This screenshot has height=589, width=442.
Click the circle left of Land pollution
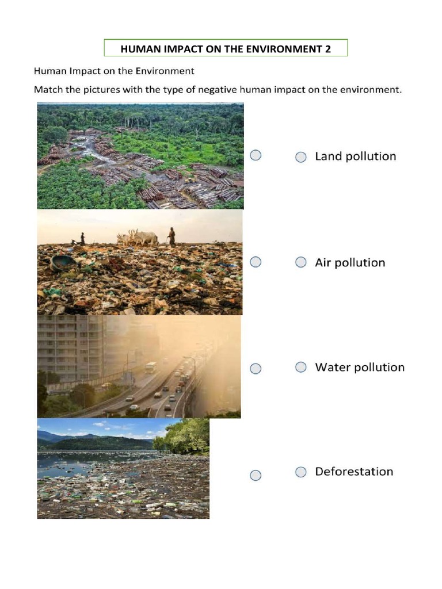tap(300, 157)
